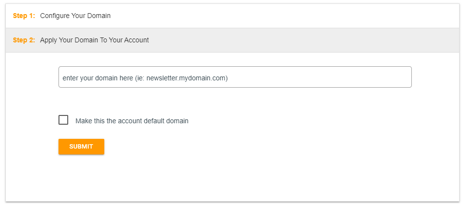This screenshot has height=208, width=464.
Task: Enable the account default domain checkbox
Action: [x=63, y=120]
